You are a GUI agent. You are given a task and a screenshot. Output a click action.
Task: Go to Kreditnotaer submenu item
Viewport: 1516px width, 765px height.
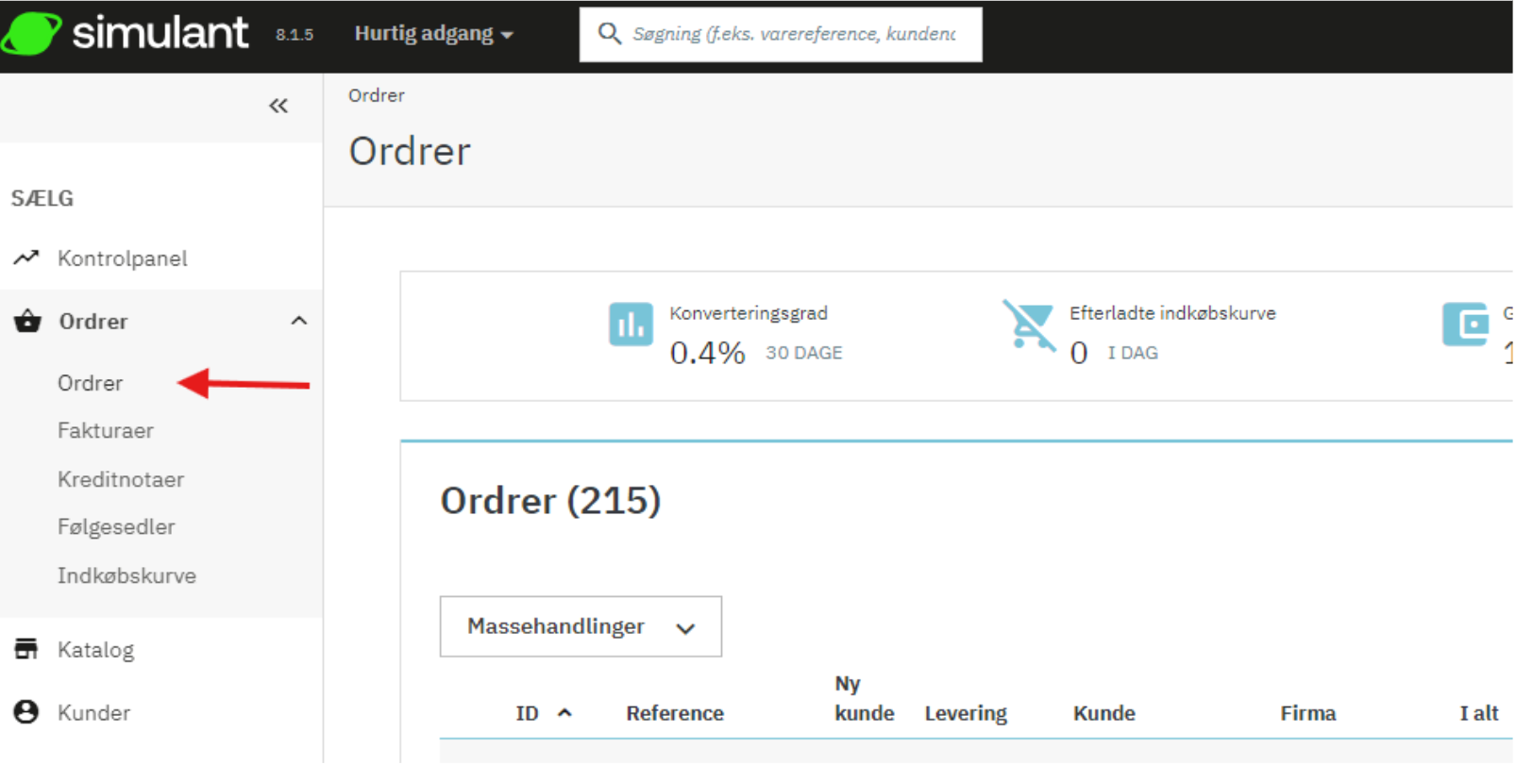pyautogui.click(x=121, y=479)
